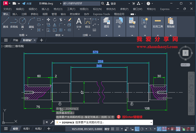Switch to the Insert (插入) ribbon tab

click(15, 14)
